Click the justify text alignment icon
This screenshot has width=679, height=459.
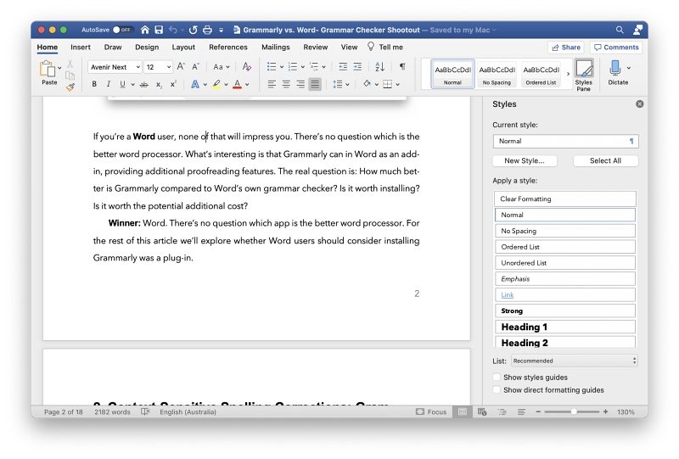click(x=315, y=84)
